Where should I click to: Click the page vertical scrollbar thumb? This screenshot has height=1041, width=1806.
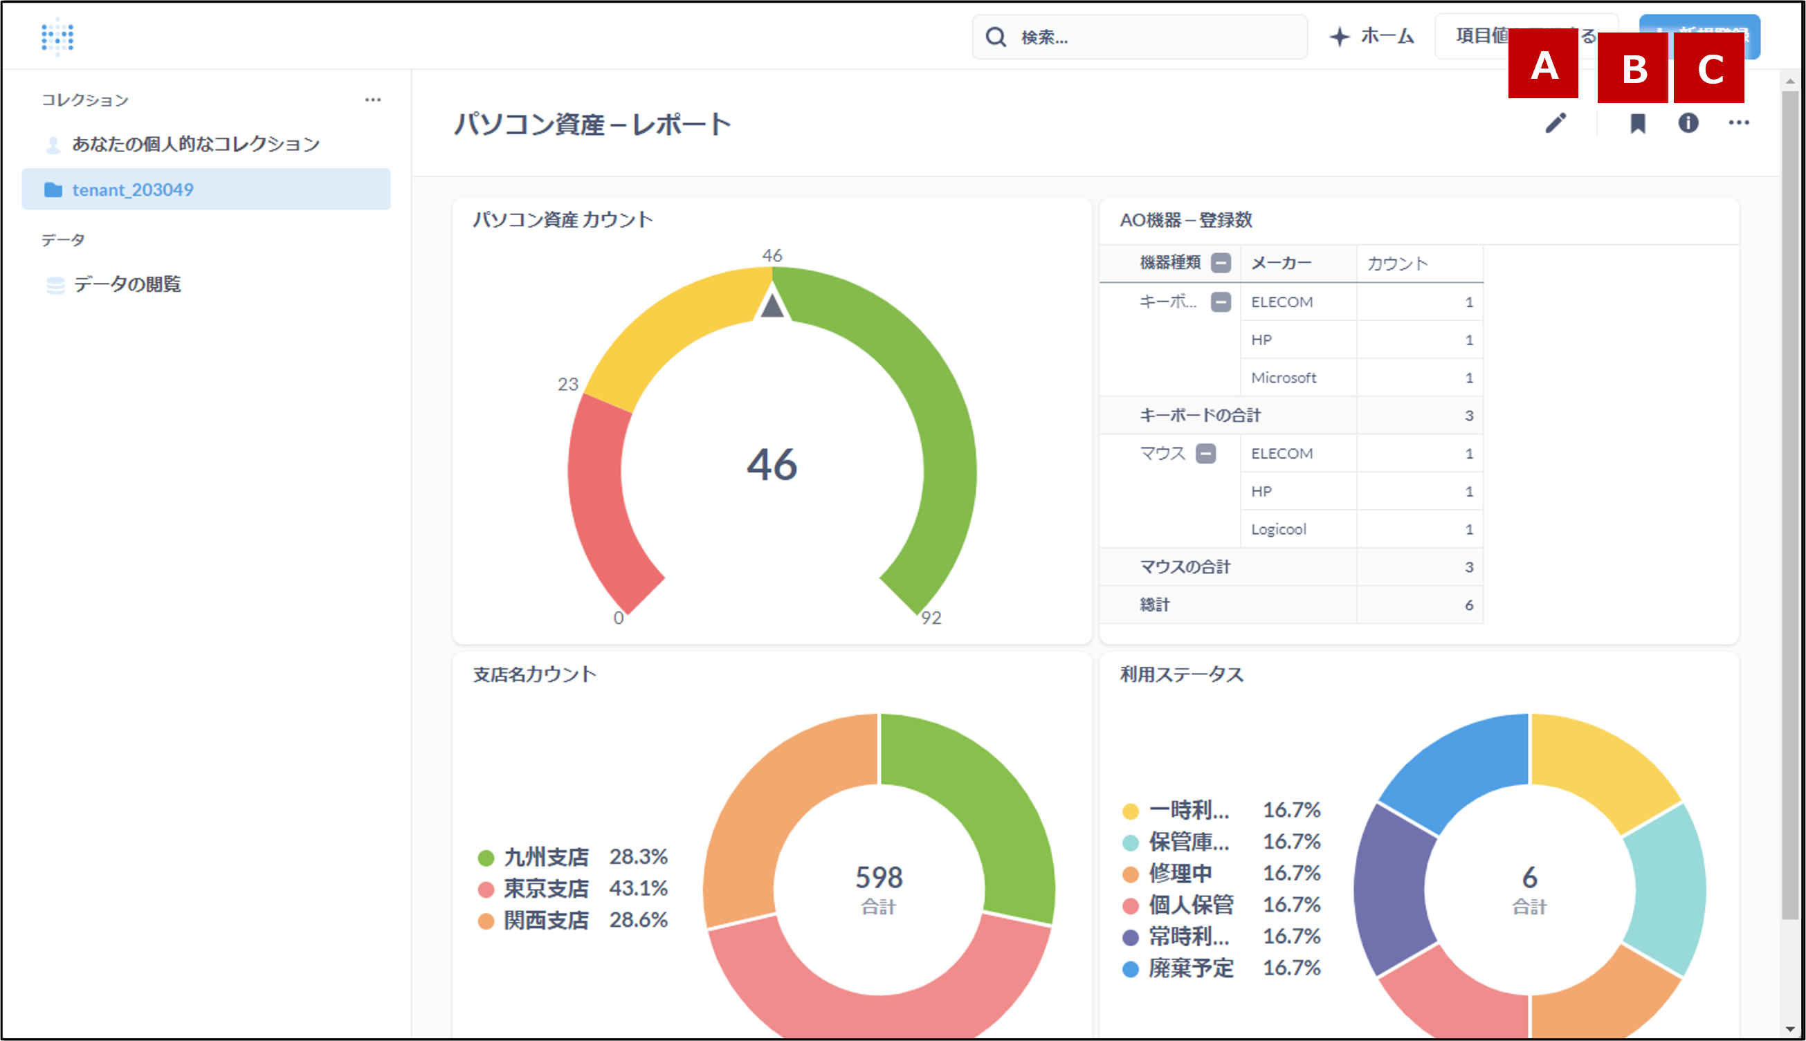click(1790, 504)
